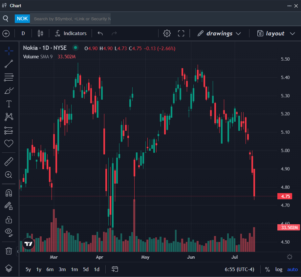Select the 6m time range
This screenshot has width=301, height=277.
pyautogui.click(x=50, y=269)
